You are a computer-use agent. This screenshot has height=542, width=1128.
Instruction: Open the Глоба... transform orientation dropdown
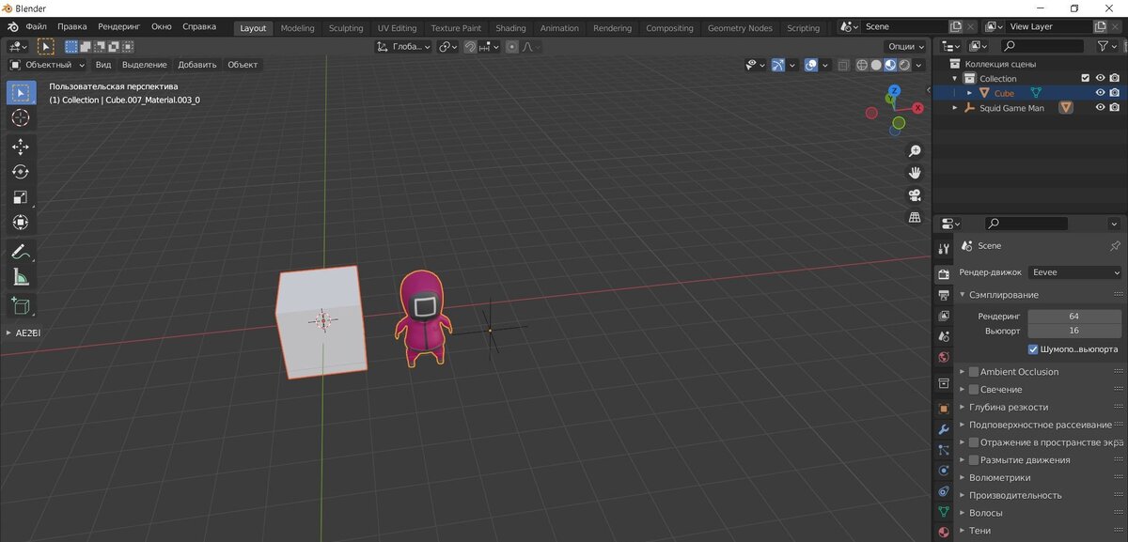click(x=404, y=46)
